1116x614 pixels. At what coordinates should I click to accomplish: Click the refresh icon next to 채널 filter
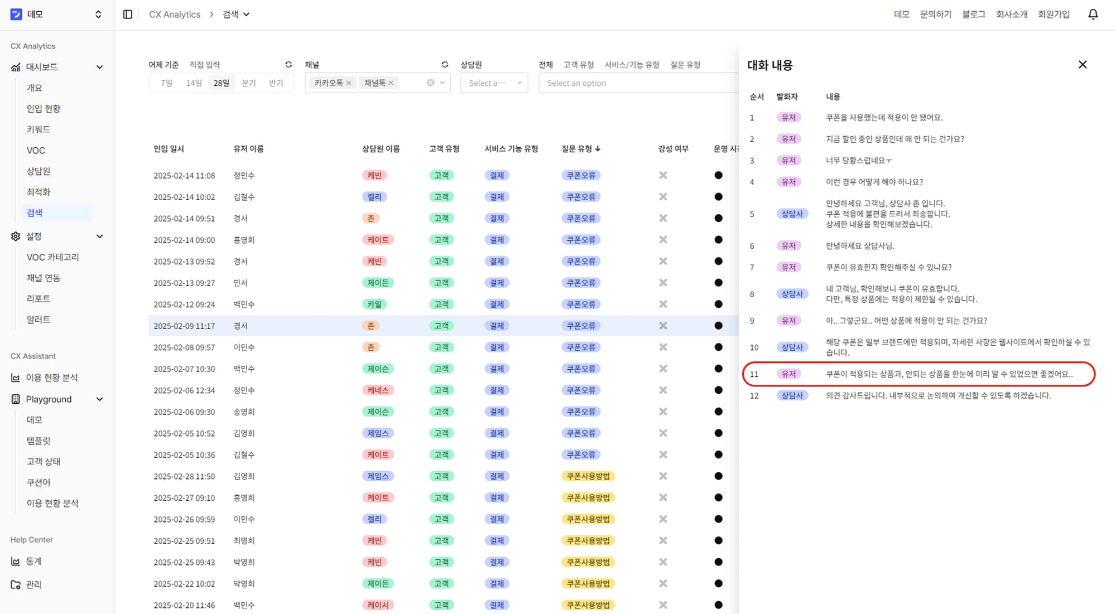pyautogui.click(x=445, y=64)
